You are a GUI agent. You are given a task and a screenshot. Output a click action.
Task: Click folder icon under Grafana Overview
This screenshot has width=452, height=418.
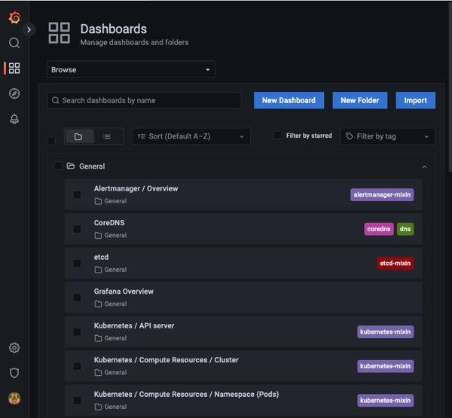98,304
